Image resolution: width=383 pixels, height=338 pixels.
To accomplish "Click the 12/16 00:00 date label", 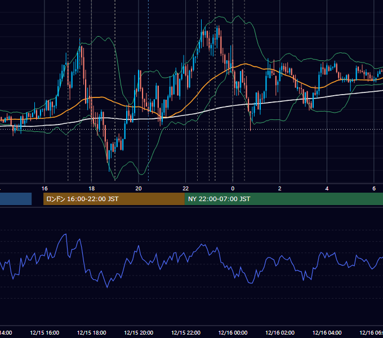I will tap(233, 332).
